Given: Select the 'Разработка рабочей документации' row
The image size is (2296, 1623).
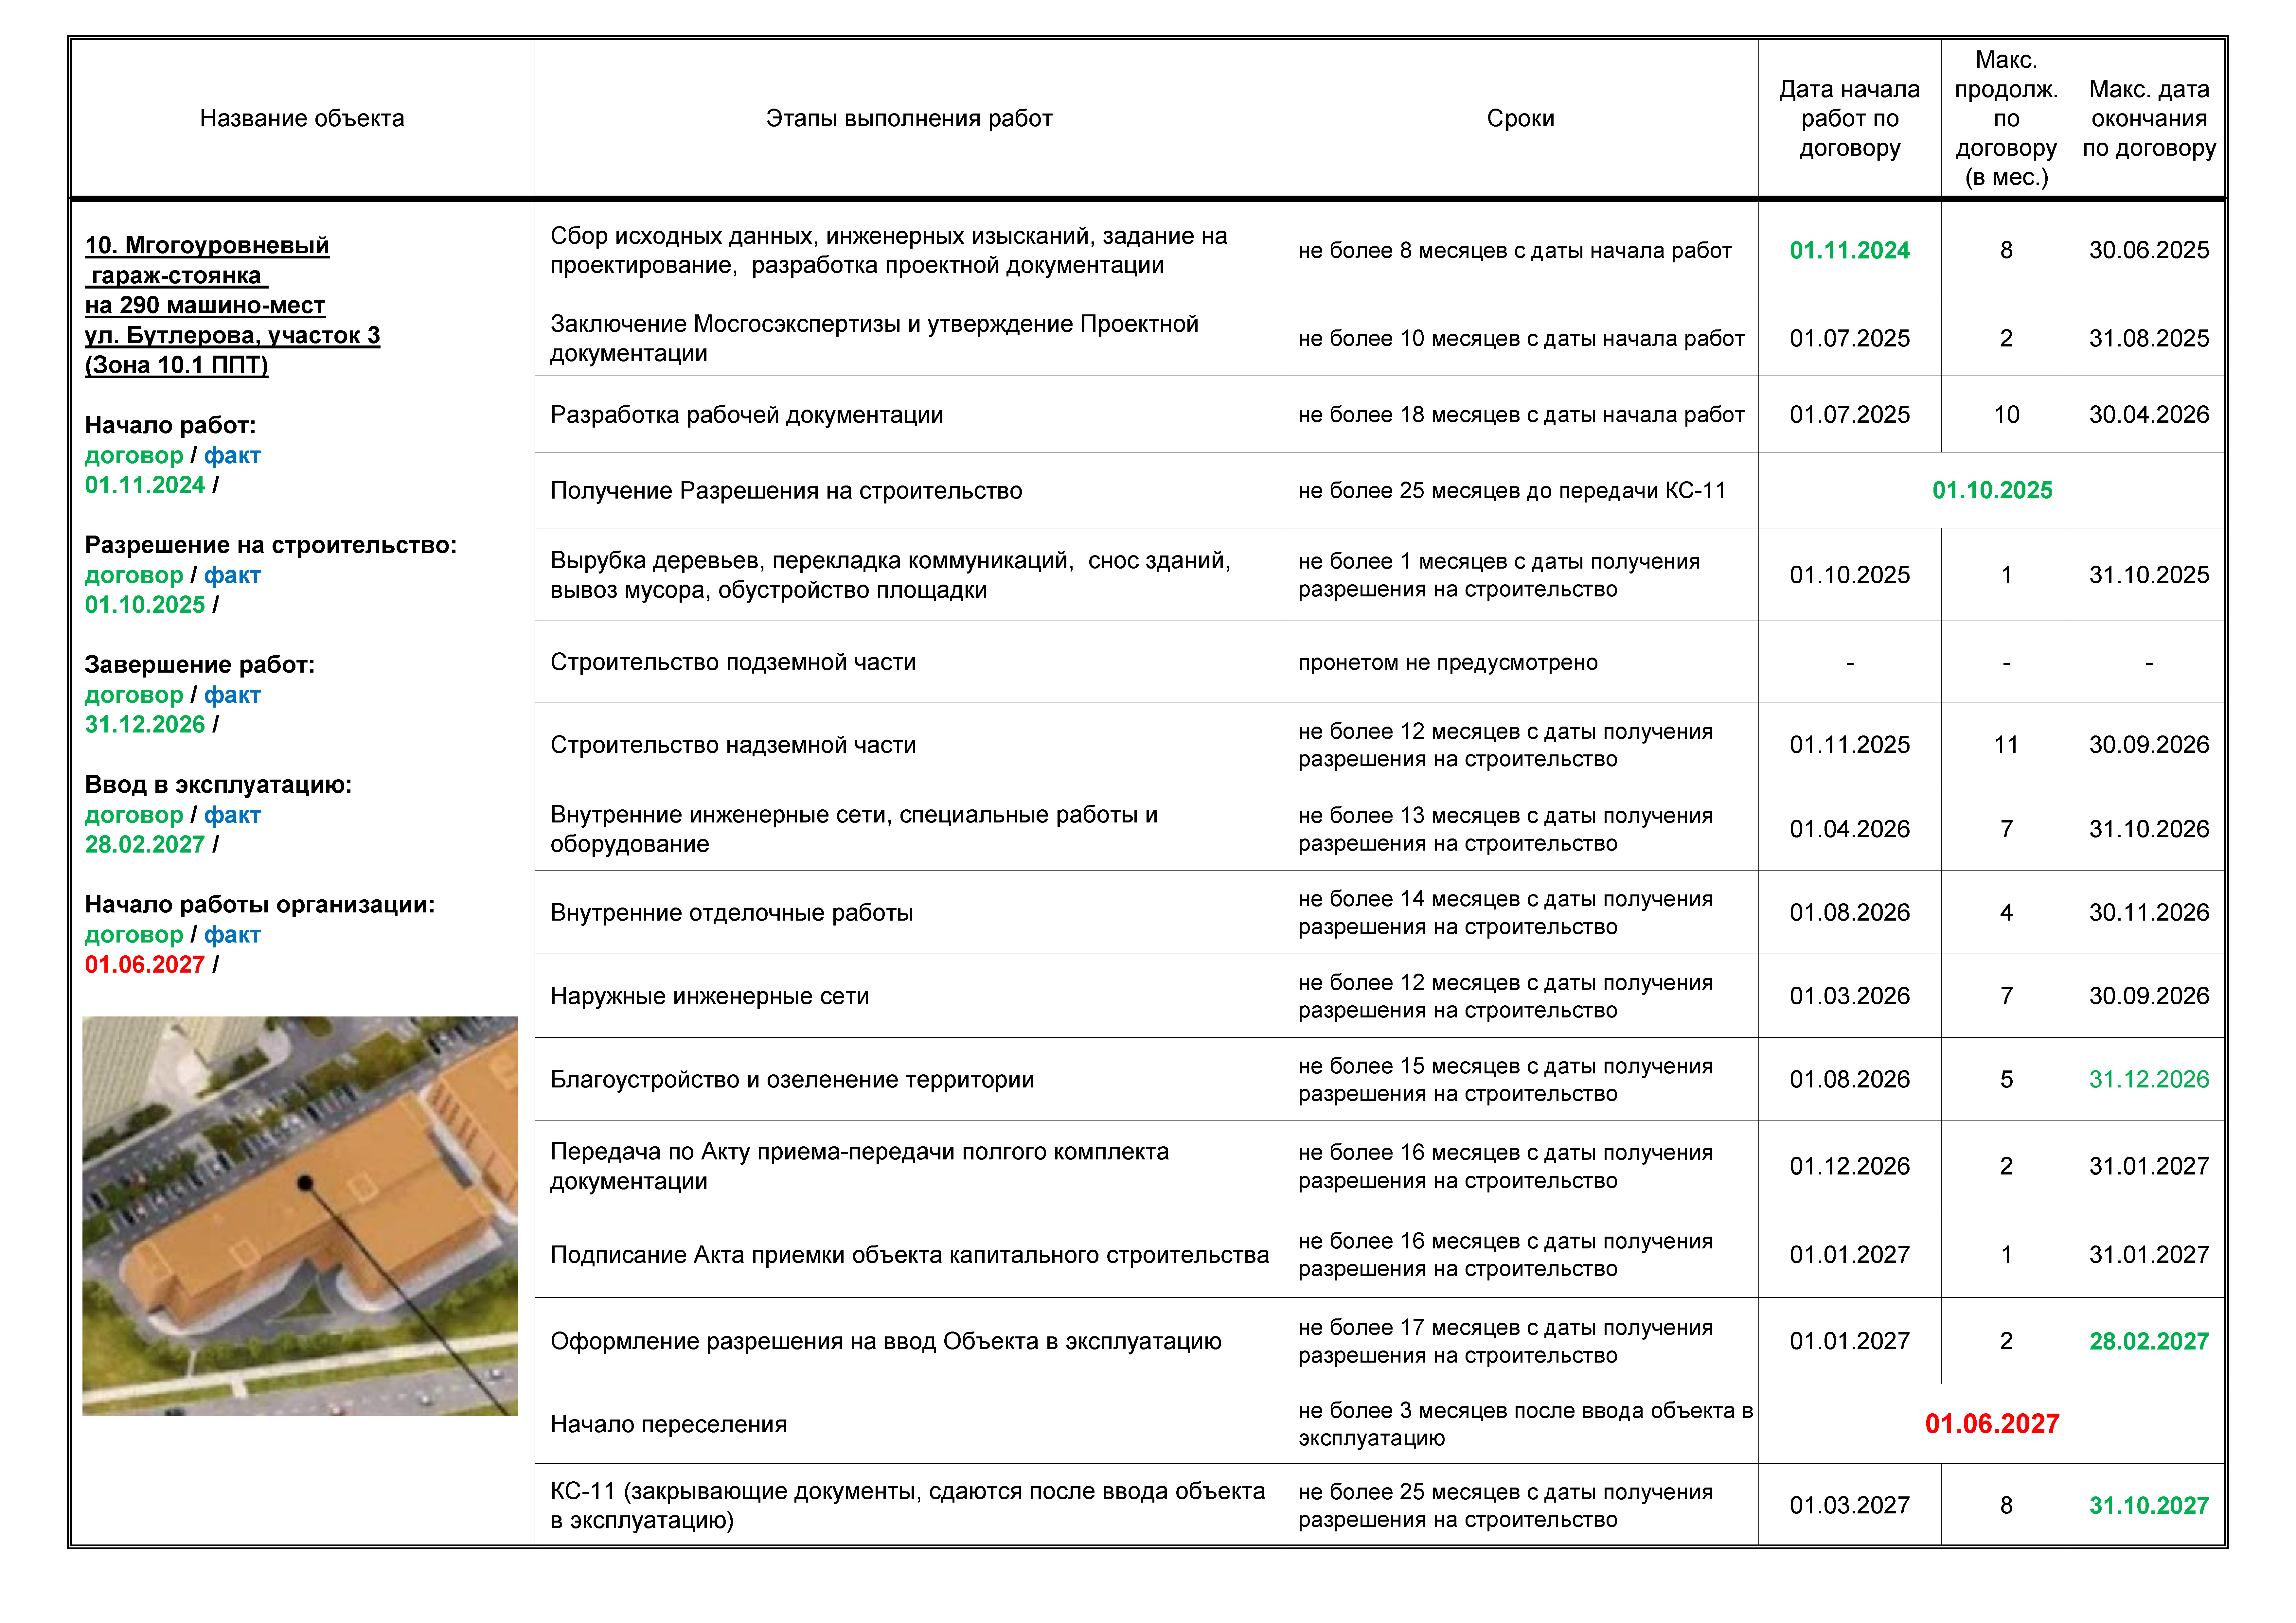Looking at the screenshot, I should (746, 414).
